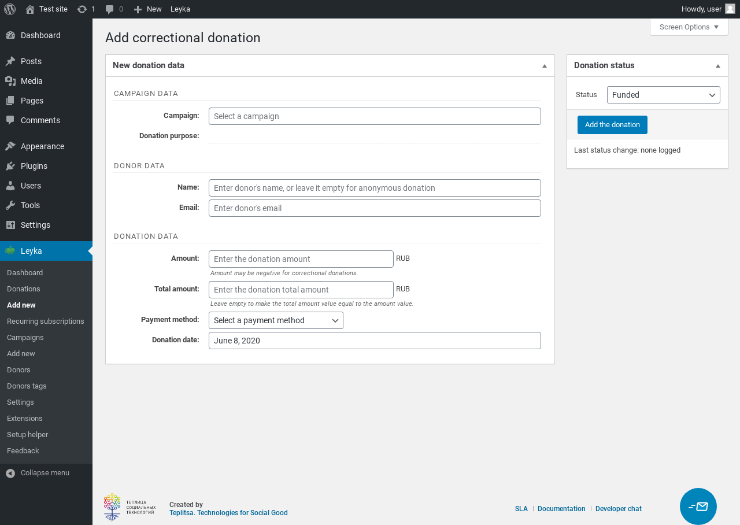Viewport: 740px width, 525px height.
Task: Click the WordPress logo icon
Action: click(x=10, y=9)
